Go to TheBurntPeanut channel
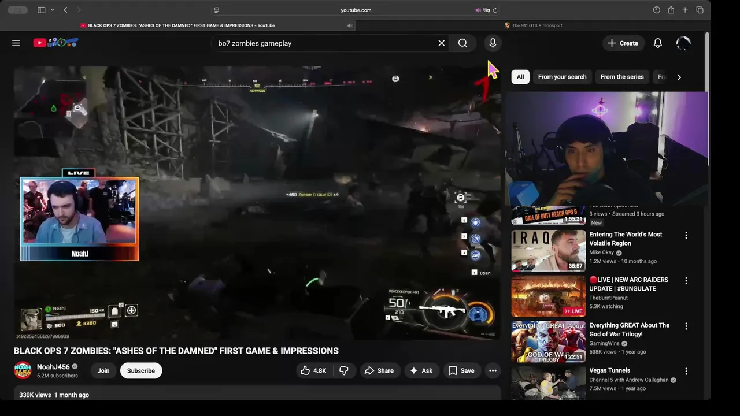 (x=608, y=298)
